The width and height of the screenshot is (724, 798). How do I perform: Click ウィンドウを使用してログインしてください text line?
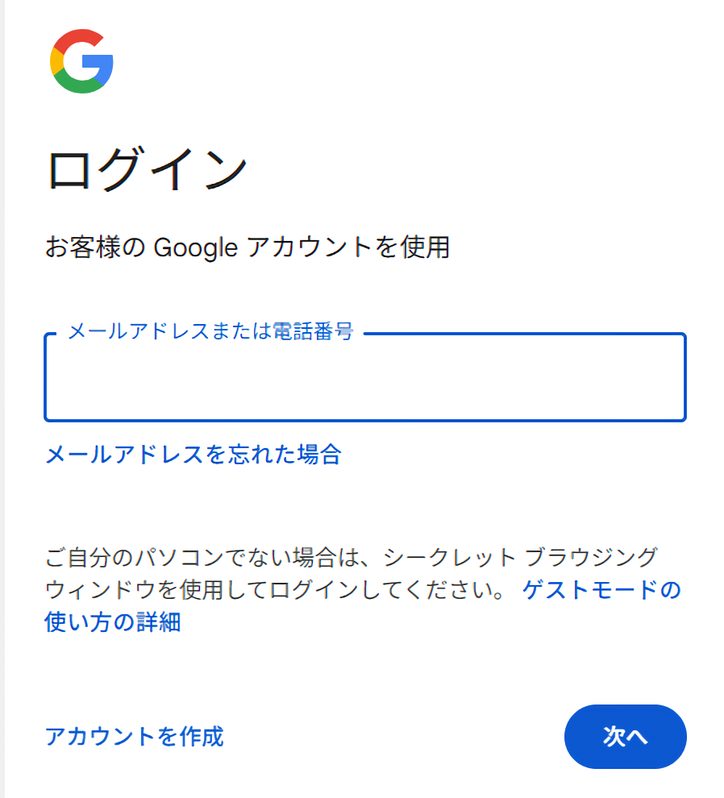[x=274, y=590]
